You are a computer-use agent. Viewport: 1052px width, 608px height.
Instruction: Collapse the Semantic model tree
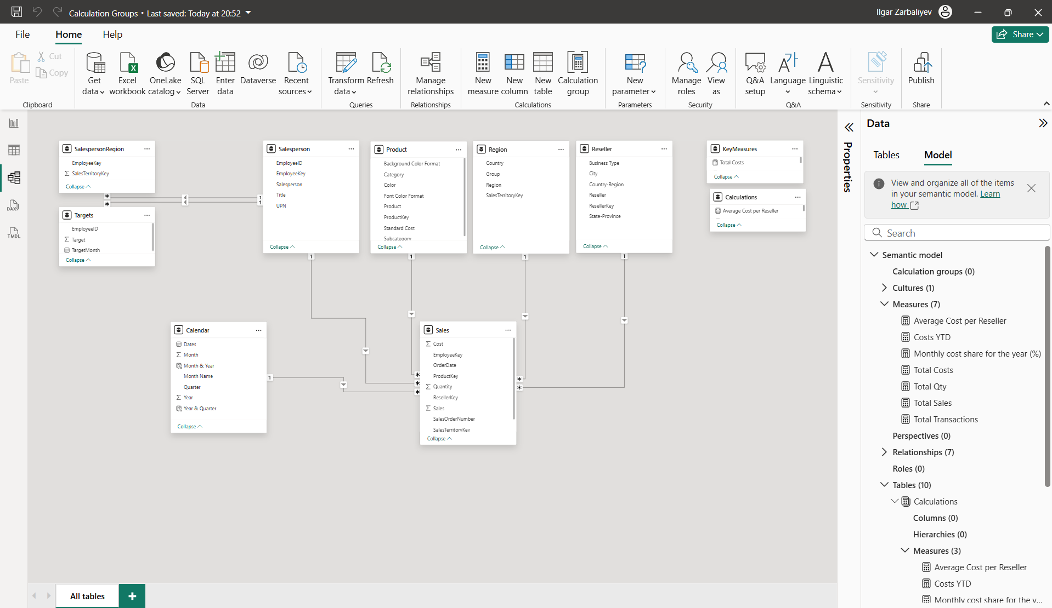coord(874,255)
